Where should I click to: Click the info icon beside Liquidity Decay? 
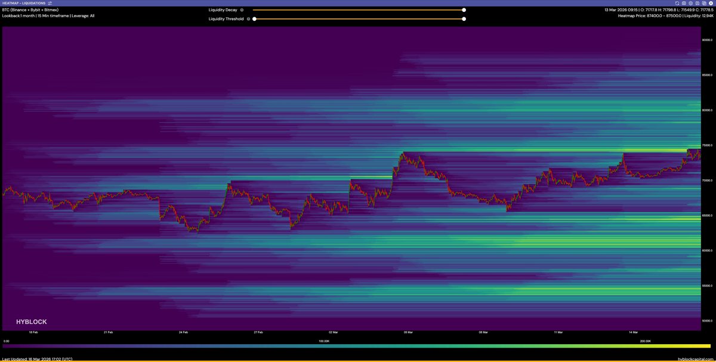242,10
